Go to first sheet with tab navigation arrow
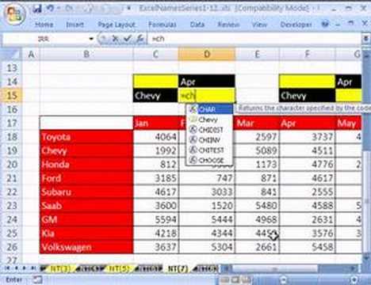 click(8, 268)
